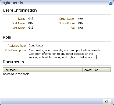Close the Right Details dialog
This screenshot has width=114, height=105.
[111, 3]
